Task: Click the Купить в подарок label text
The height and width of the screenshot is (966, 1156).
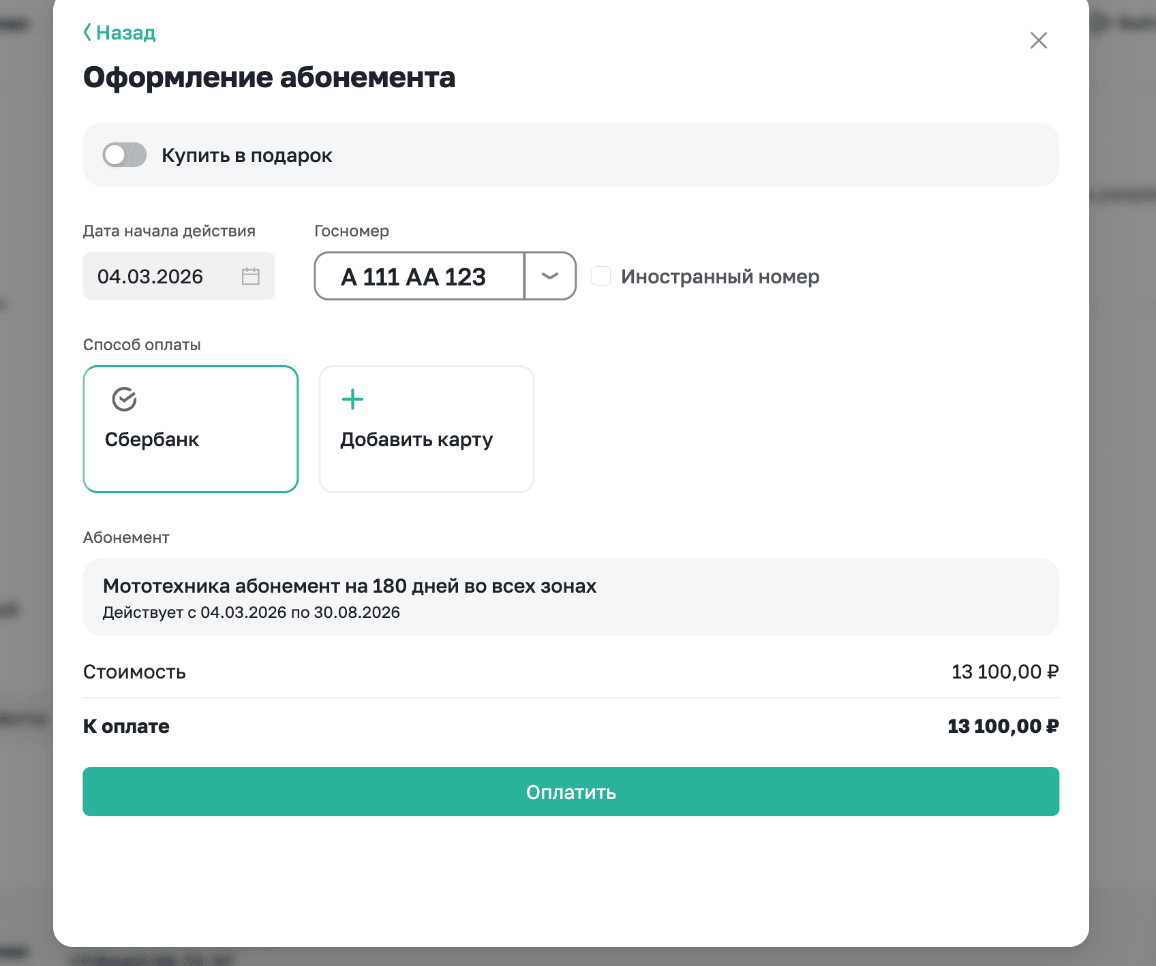Action: [247, 155]
